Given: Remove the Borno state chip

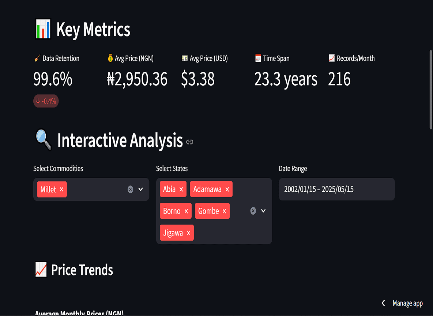Looking at the screenshot, I should tap(187, 211).
